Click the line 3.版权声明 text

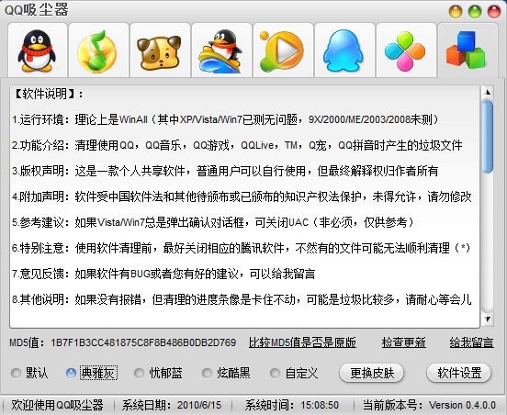coord(225,171)
